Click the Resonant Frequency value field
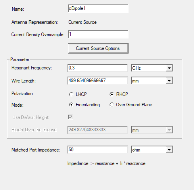194x190 pixels. [x=98, y=68]
